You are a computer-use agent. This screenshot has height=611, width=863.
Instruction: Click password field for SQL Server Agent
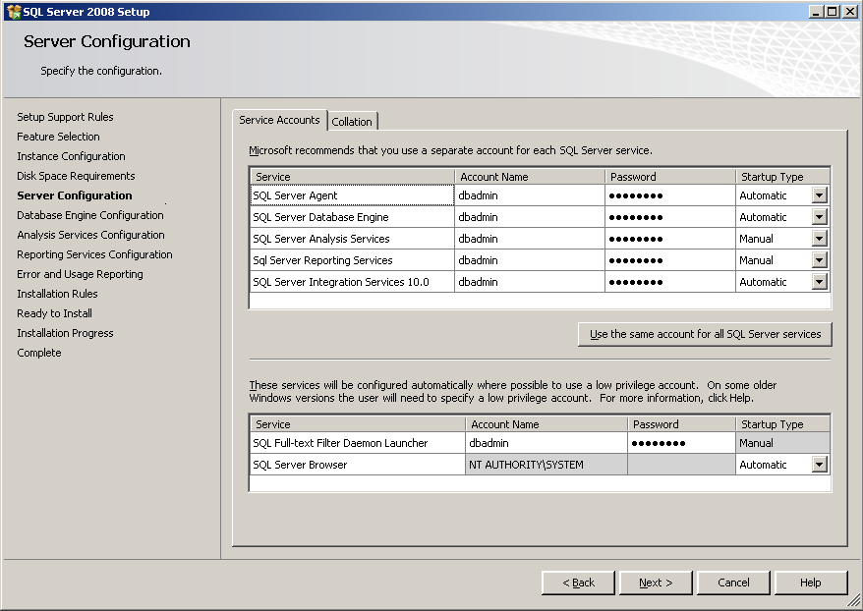pos(670,195)
